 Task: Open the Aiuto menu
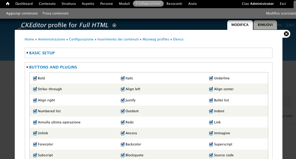[192, 4]
